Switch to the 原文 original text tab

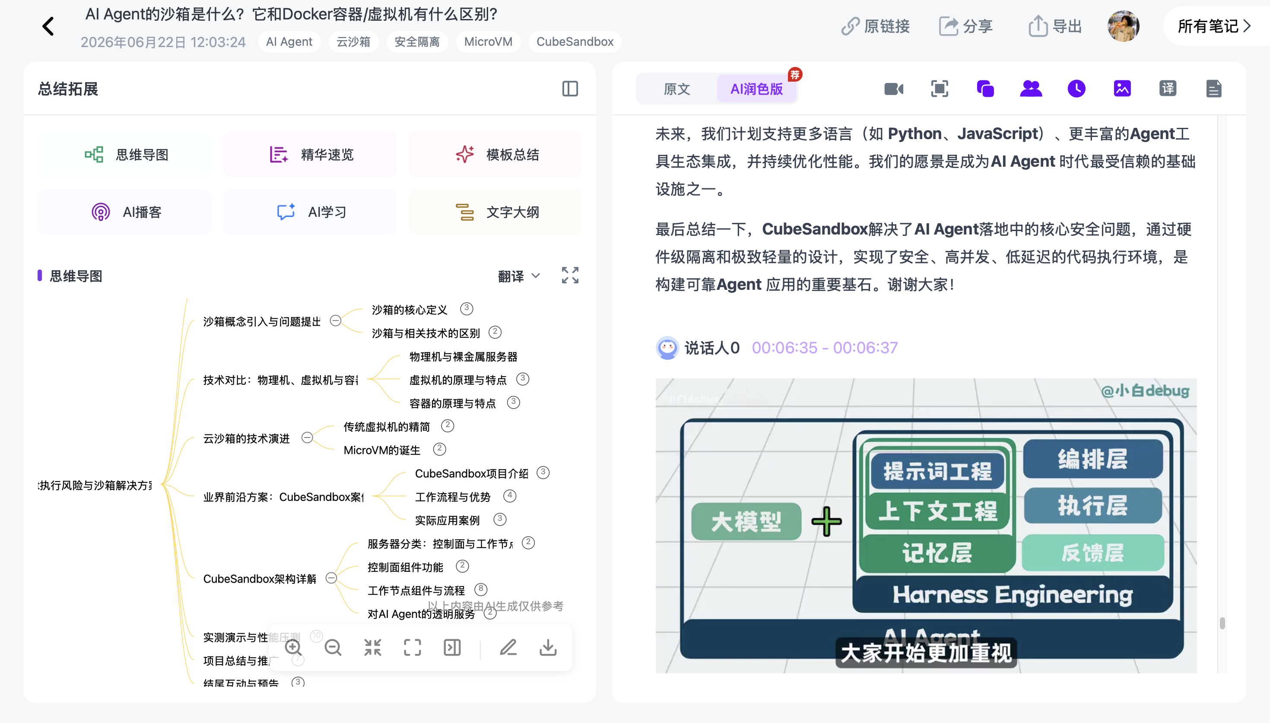tap(677, 89)
